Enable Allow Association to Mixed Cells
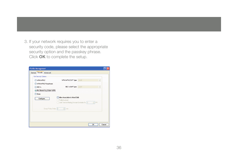Screen dimensions: 238x166 tap(68, 97)
